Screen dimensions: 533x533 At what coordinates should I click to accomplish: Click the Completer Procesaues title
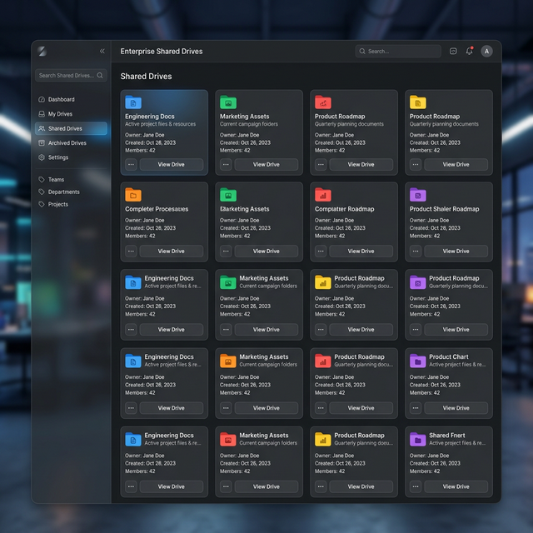[x=157, y=209]
